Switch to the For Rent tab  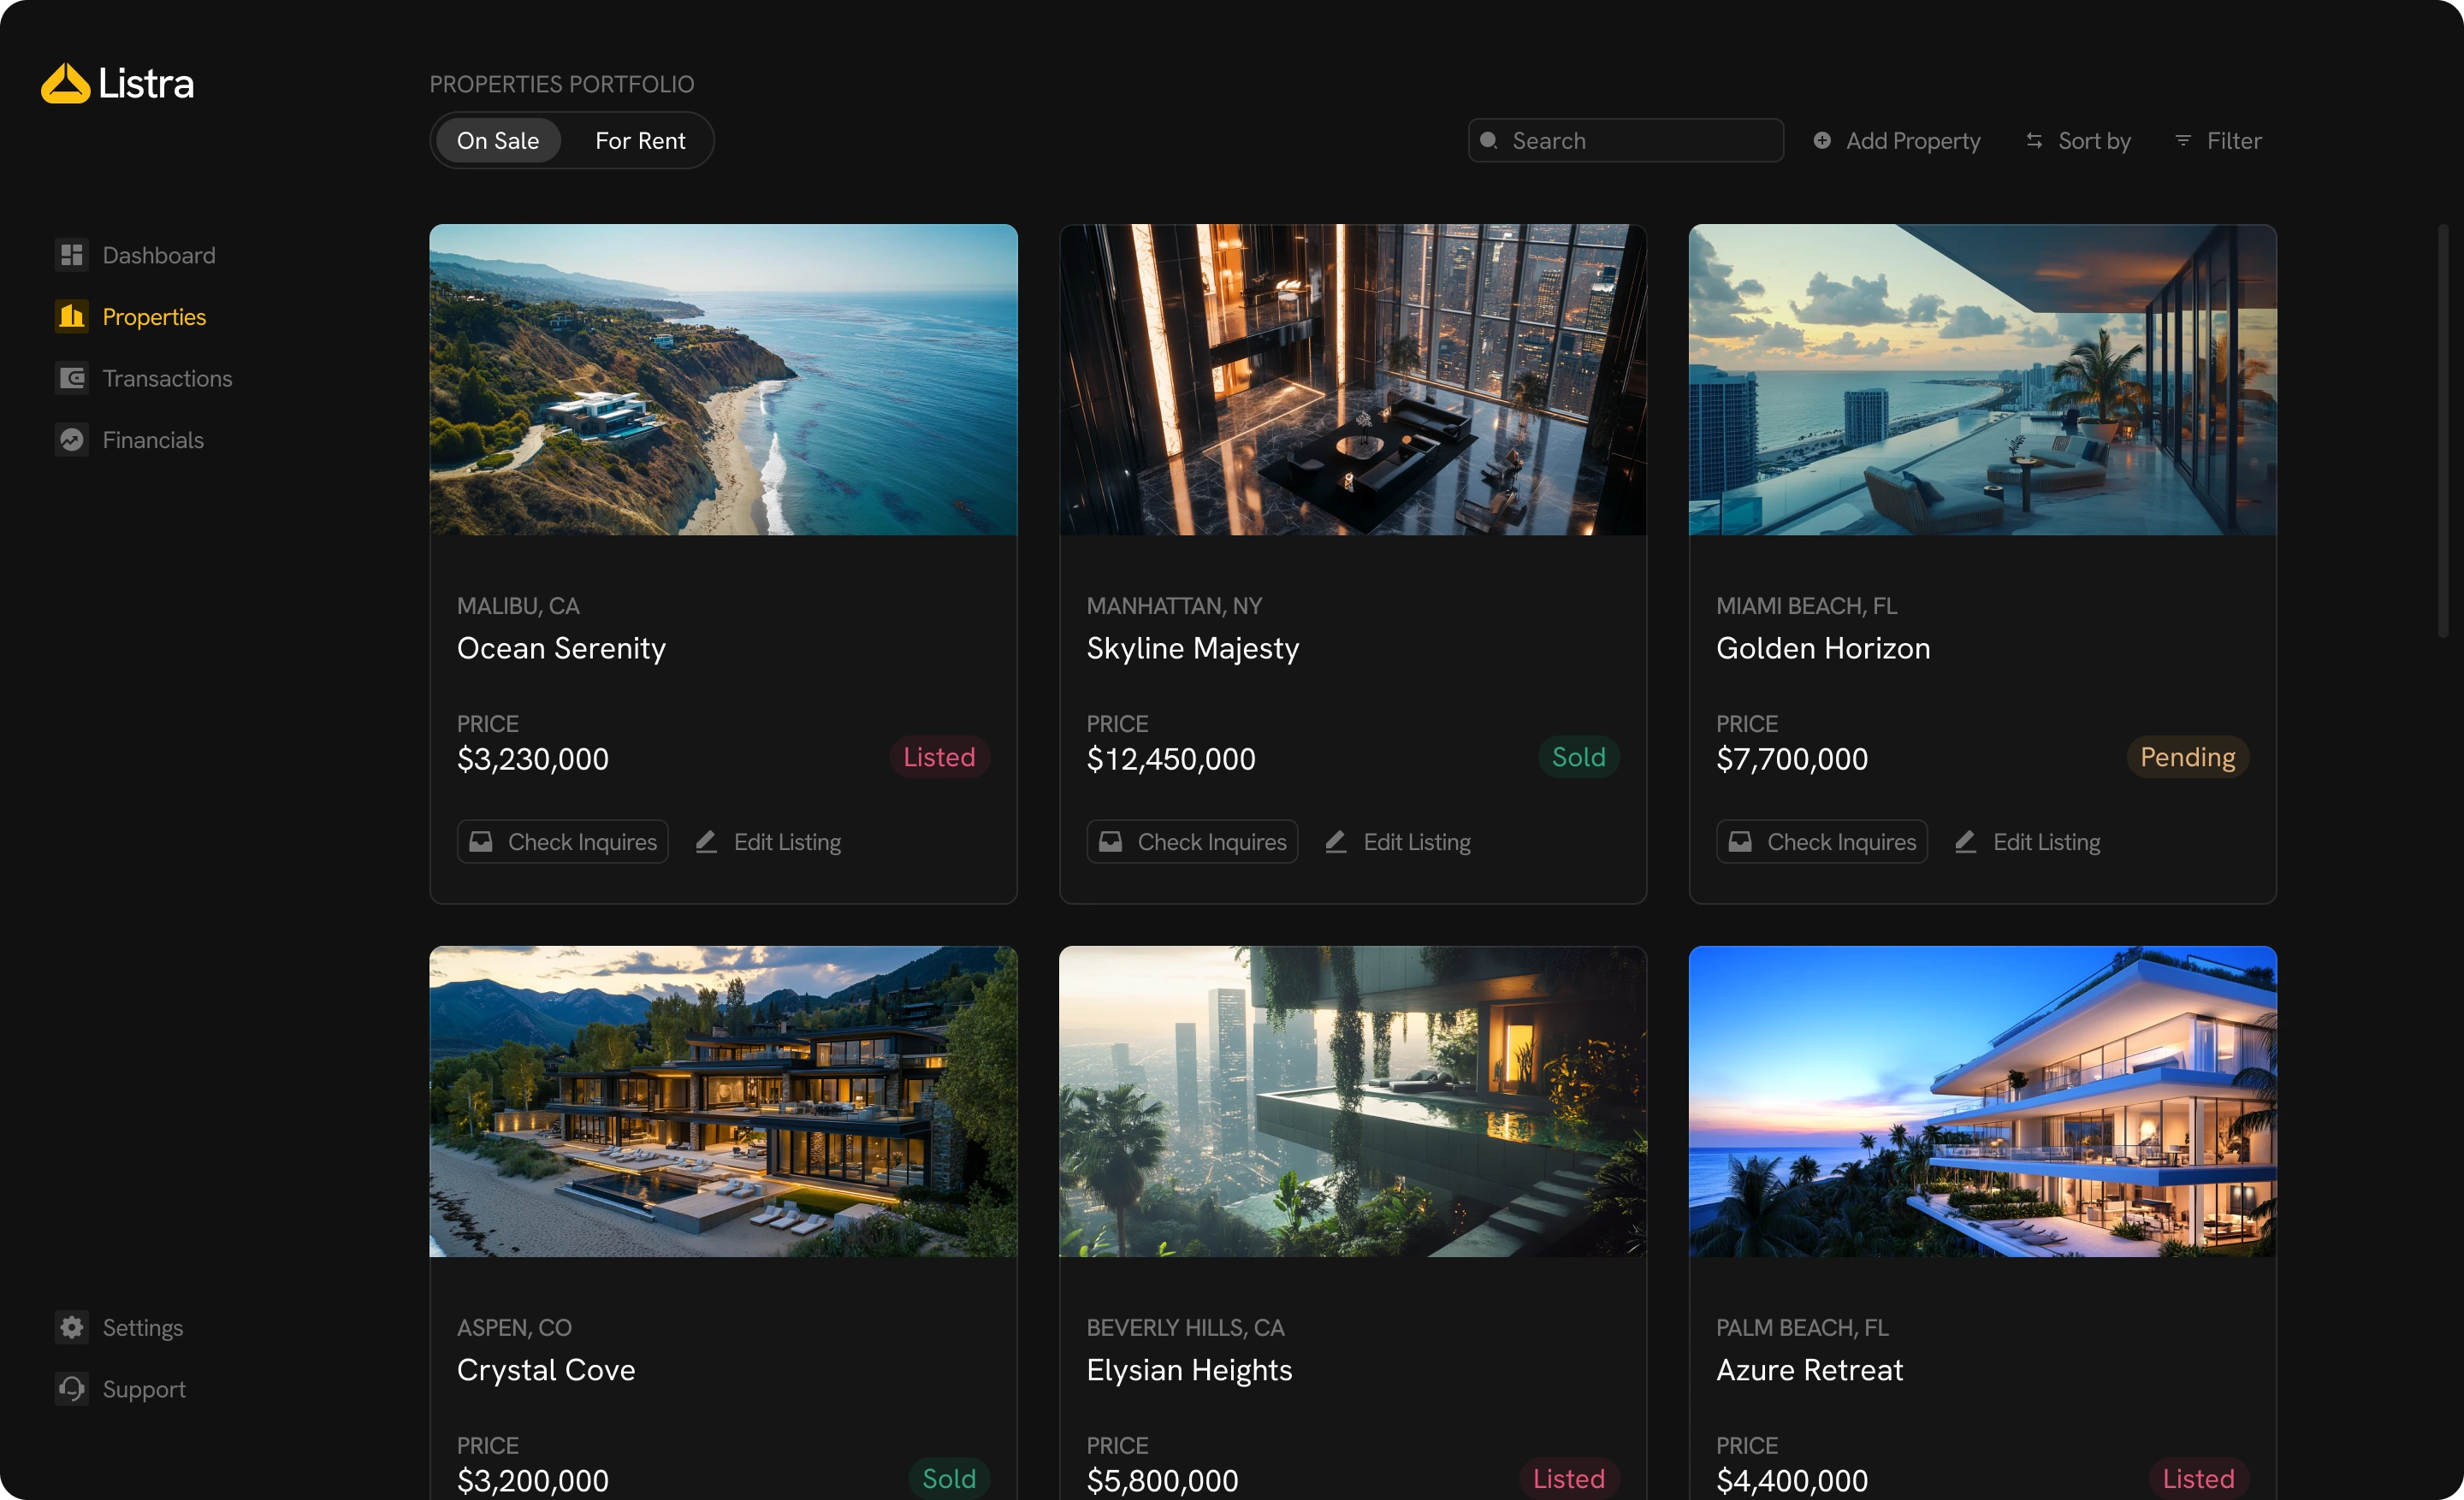tap(640, 141)
